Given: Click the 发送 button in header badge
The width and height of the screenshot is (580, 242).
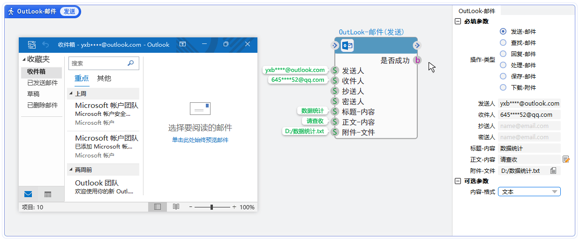Looking at the screenshot, I should tap(69, 12).
